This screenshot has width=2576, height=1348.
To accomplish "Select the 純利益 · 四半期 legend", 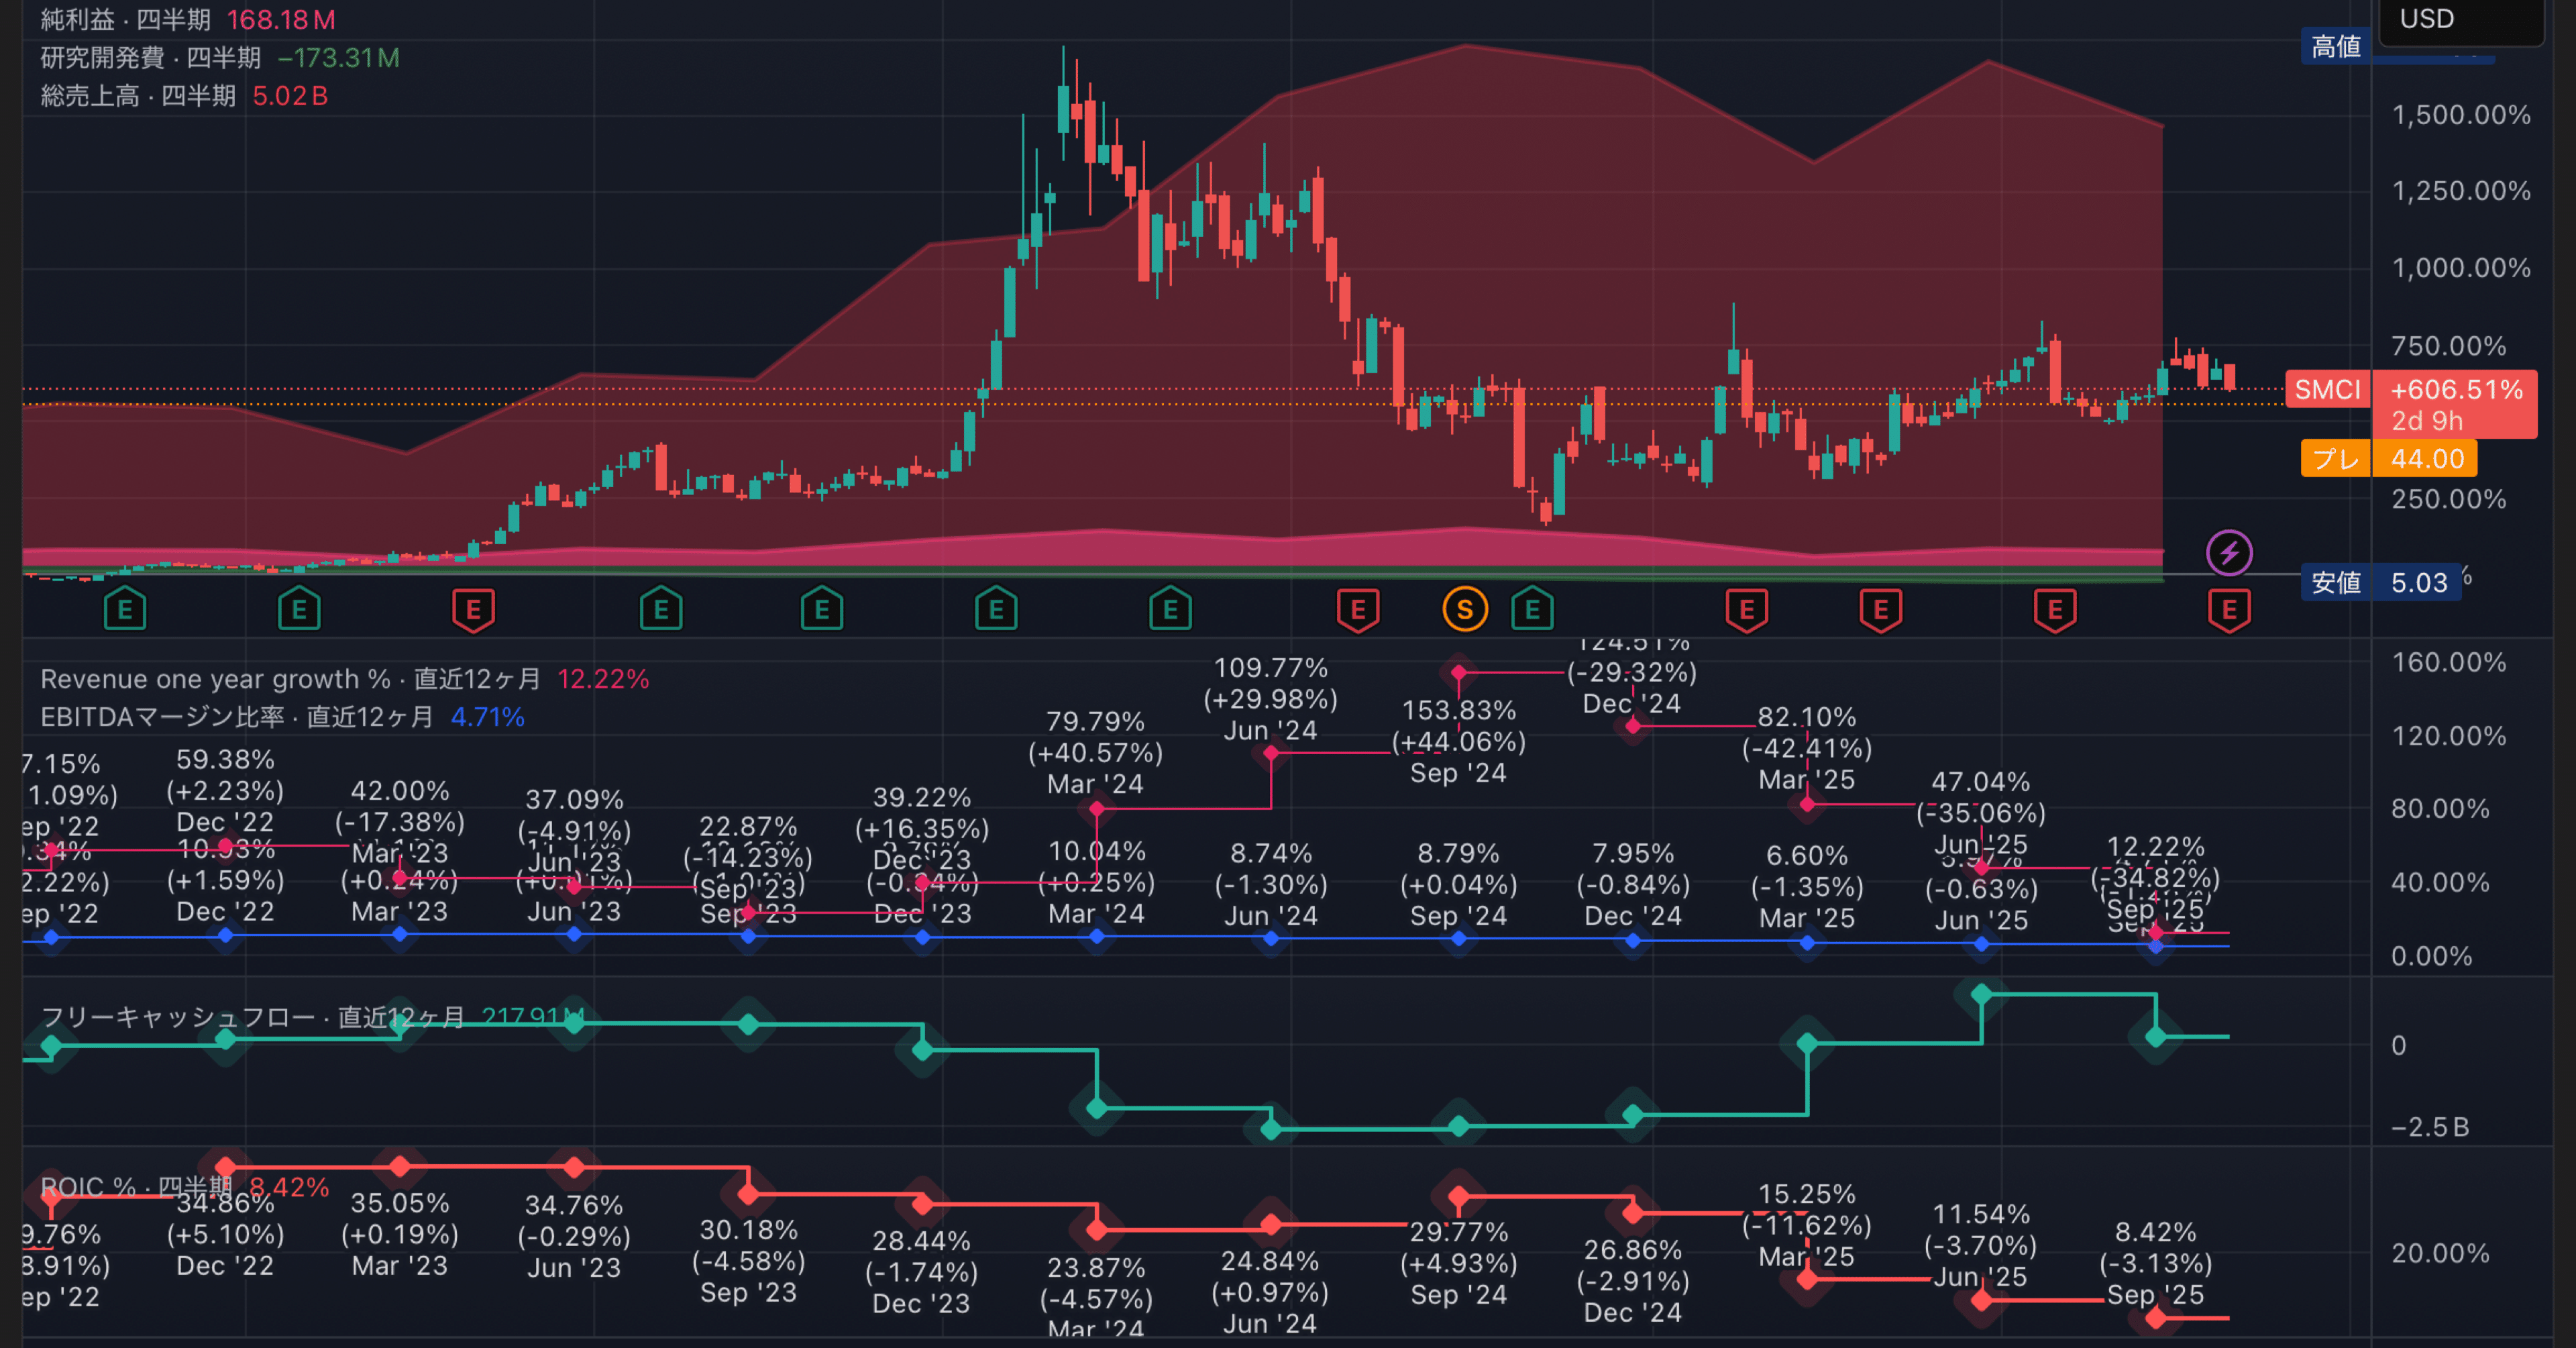I will pyautogui.click(x=126, y=20).
